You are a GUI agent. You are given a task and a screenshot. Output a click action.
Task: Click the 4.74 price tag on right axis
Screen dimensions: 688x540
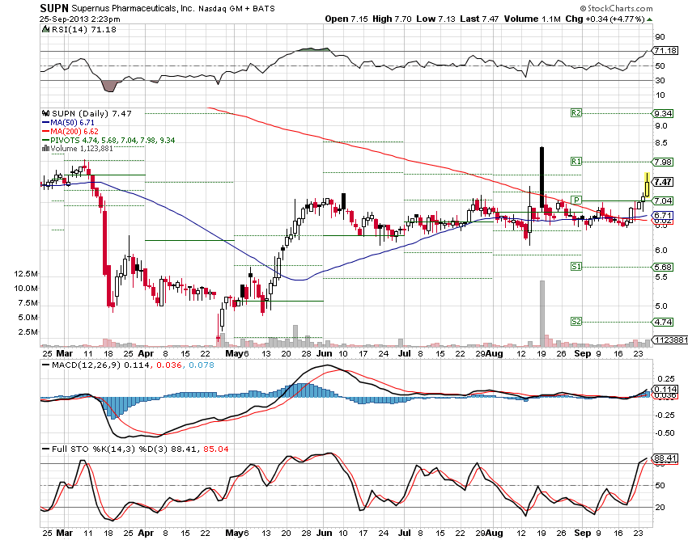(664, 323)
